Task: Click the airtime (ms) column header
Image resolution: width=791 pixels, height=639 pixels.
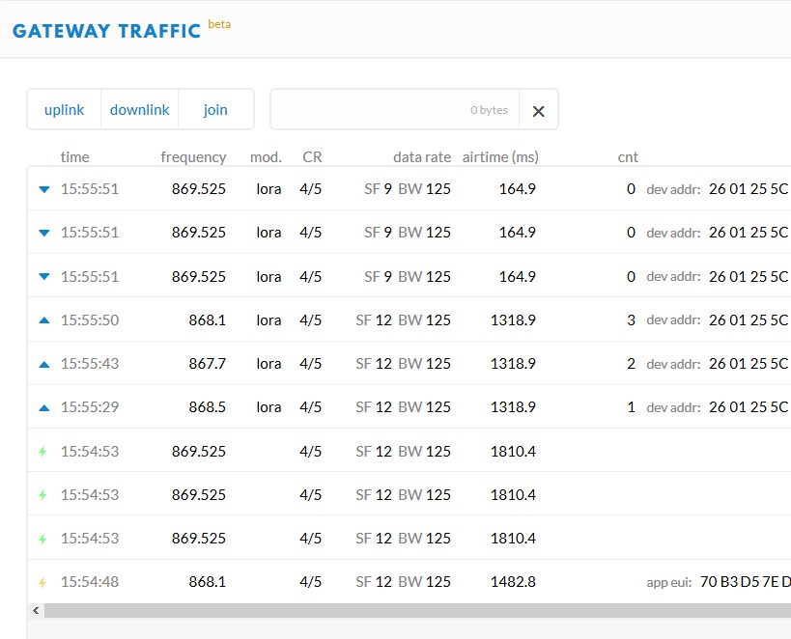Action: (x=500, y=157)
